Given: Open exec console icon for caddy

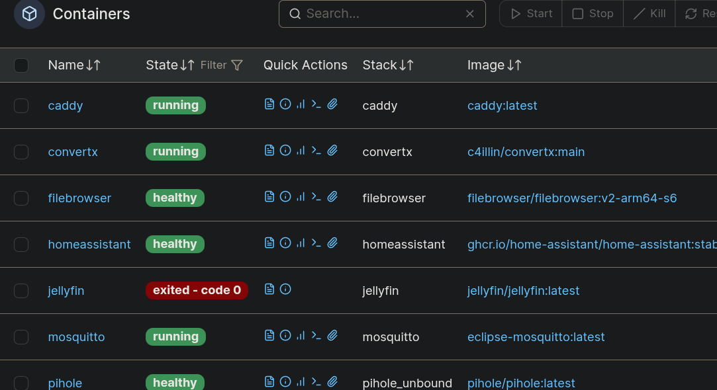Looking at the screenshot, I should pyautogui.click(x=316, y=104).
